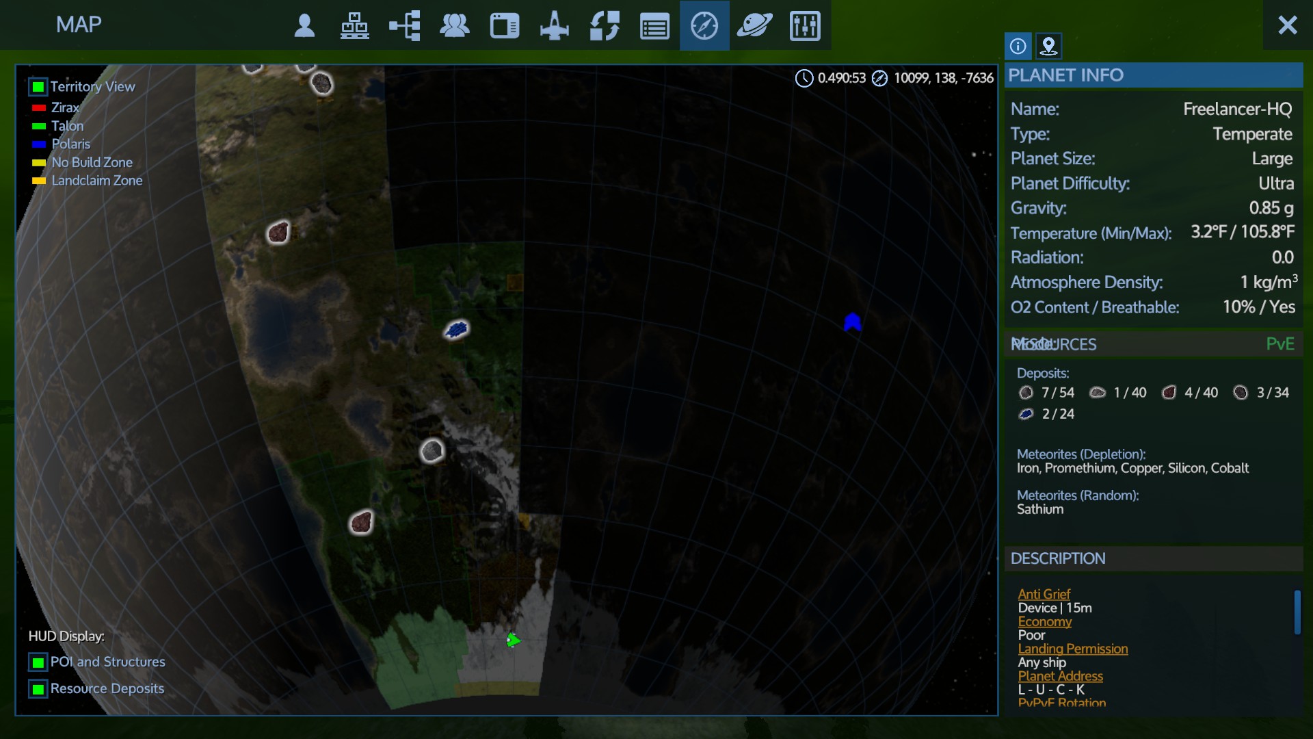Click the blue base marker on map
The width and height of the screenshot is (1313, 739).
pos(852,322)
